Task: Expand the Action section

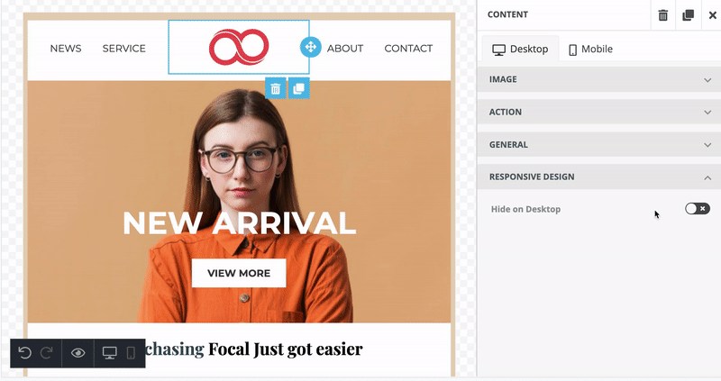Action: pos(599,113)
